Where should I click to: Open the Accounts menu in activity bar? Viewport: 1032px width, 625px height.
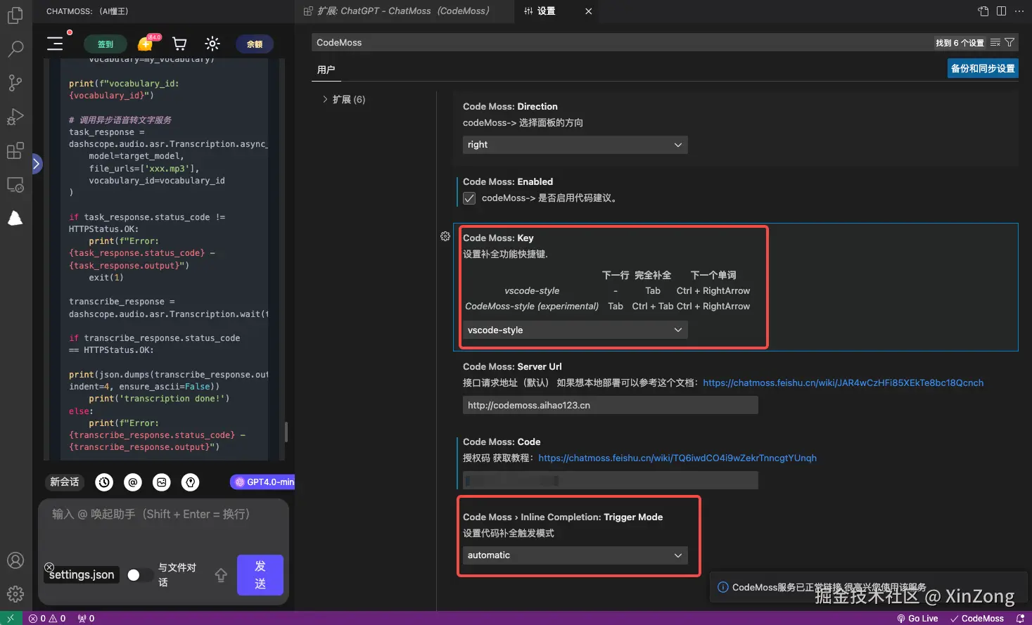tap(15, 560)
